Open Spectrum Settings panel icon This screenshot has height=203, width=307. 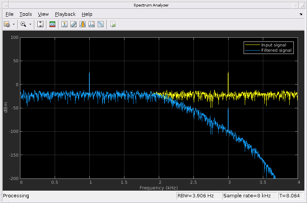52,24
